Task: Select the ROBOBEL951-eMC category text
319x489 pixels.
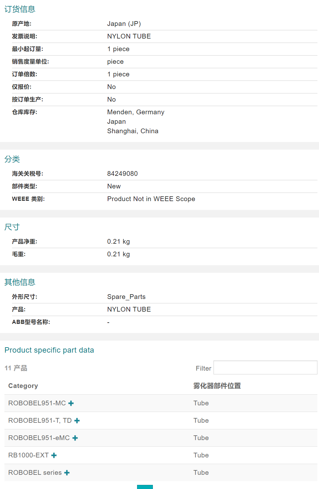Action: pyautogui.click(x=39, y=438)
